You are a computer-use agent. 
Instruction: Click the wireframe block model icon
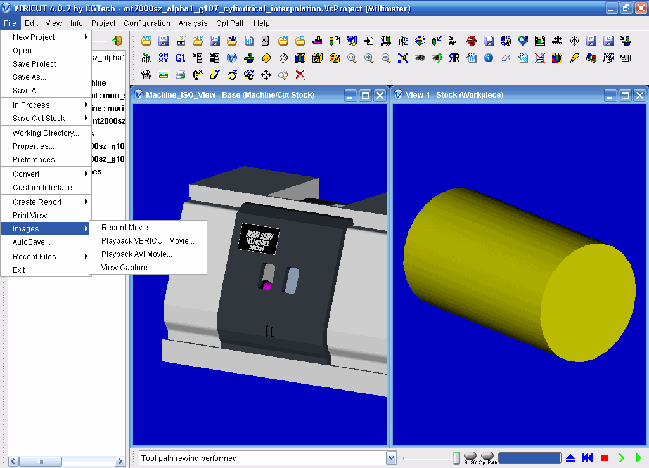[283, 58]
